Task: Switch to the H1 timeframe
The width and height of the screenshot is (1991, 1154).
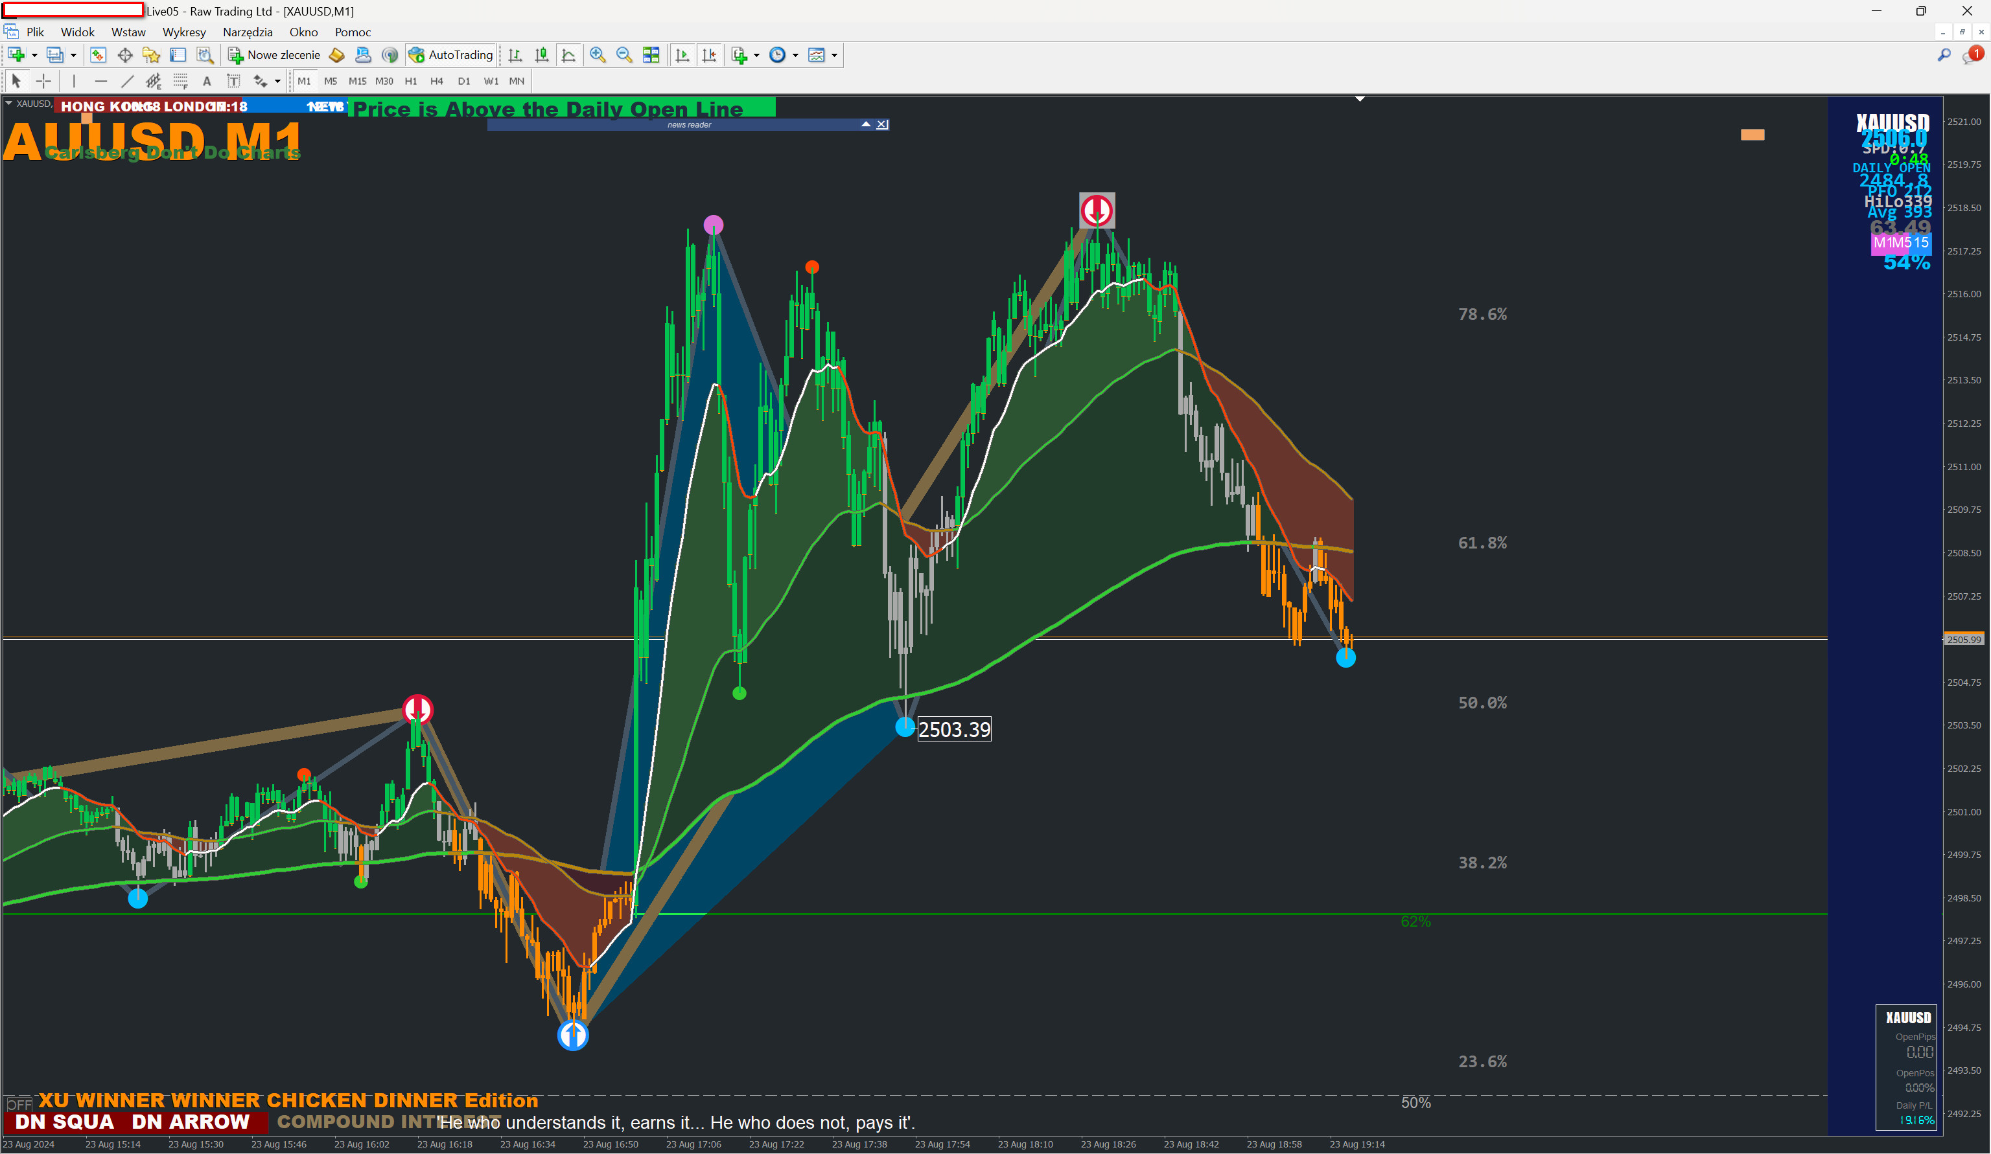Action: coord(411,80)
